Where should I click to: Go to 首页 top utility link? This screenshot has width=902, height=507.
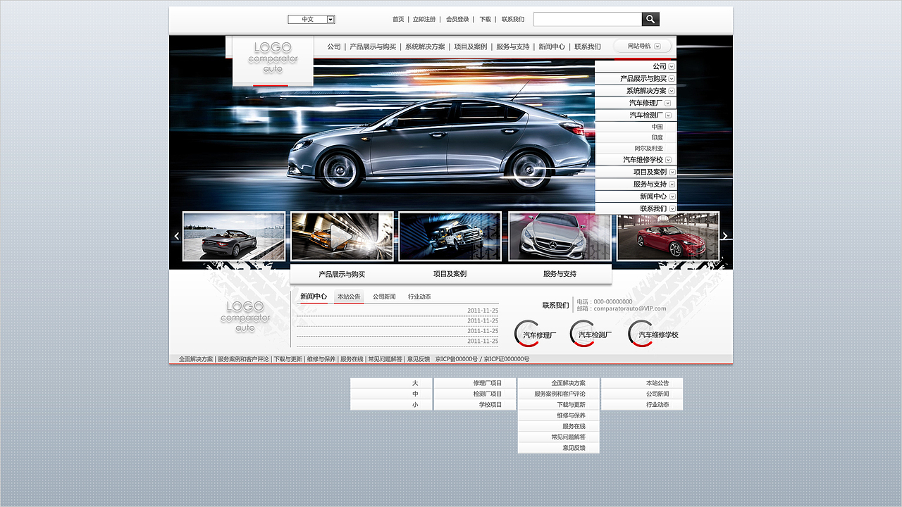click(x=398, y=20)
